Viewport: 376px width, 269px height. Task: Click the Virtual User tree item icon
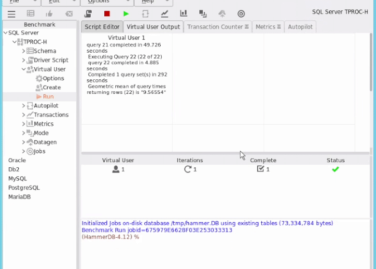click(x=30, y=69)
